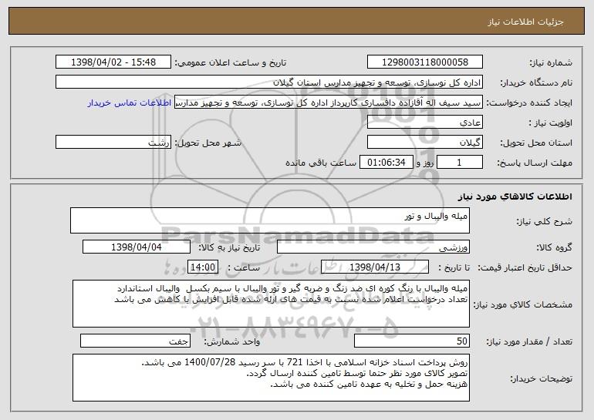594x420 pixels.
Task: Click the time field 14:00
Action: 203,267
